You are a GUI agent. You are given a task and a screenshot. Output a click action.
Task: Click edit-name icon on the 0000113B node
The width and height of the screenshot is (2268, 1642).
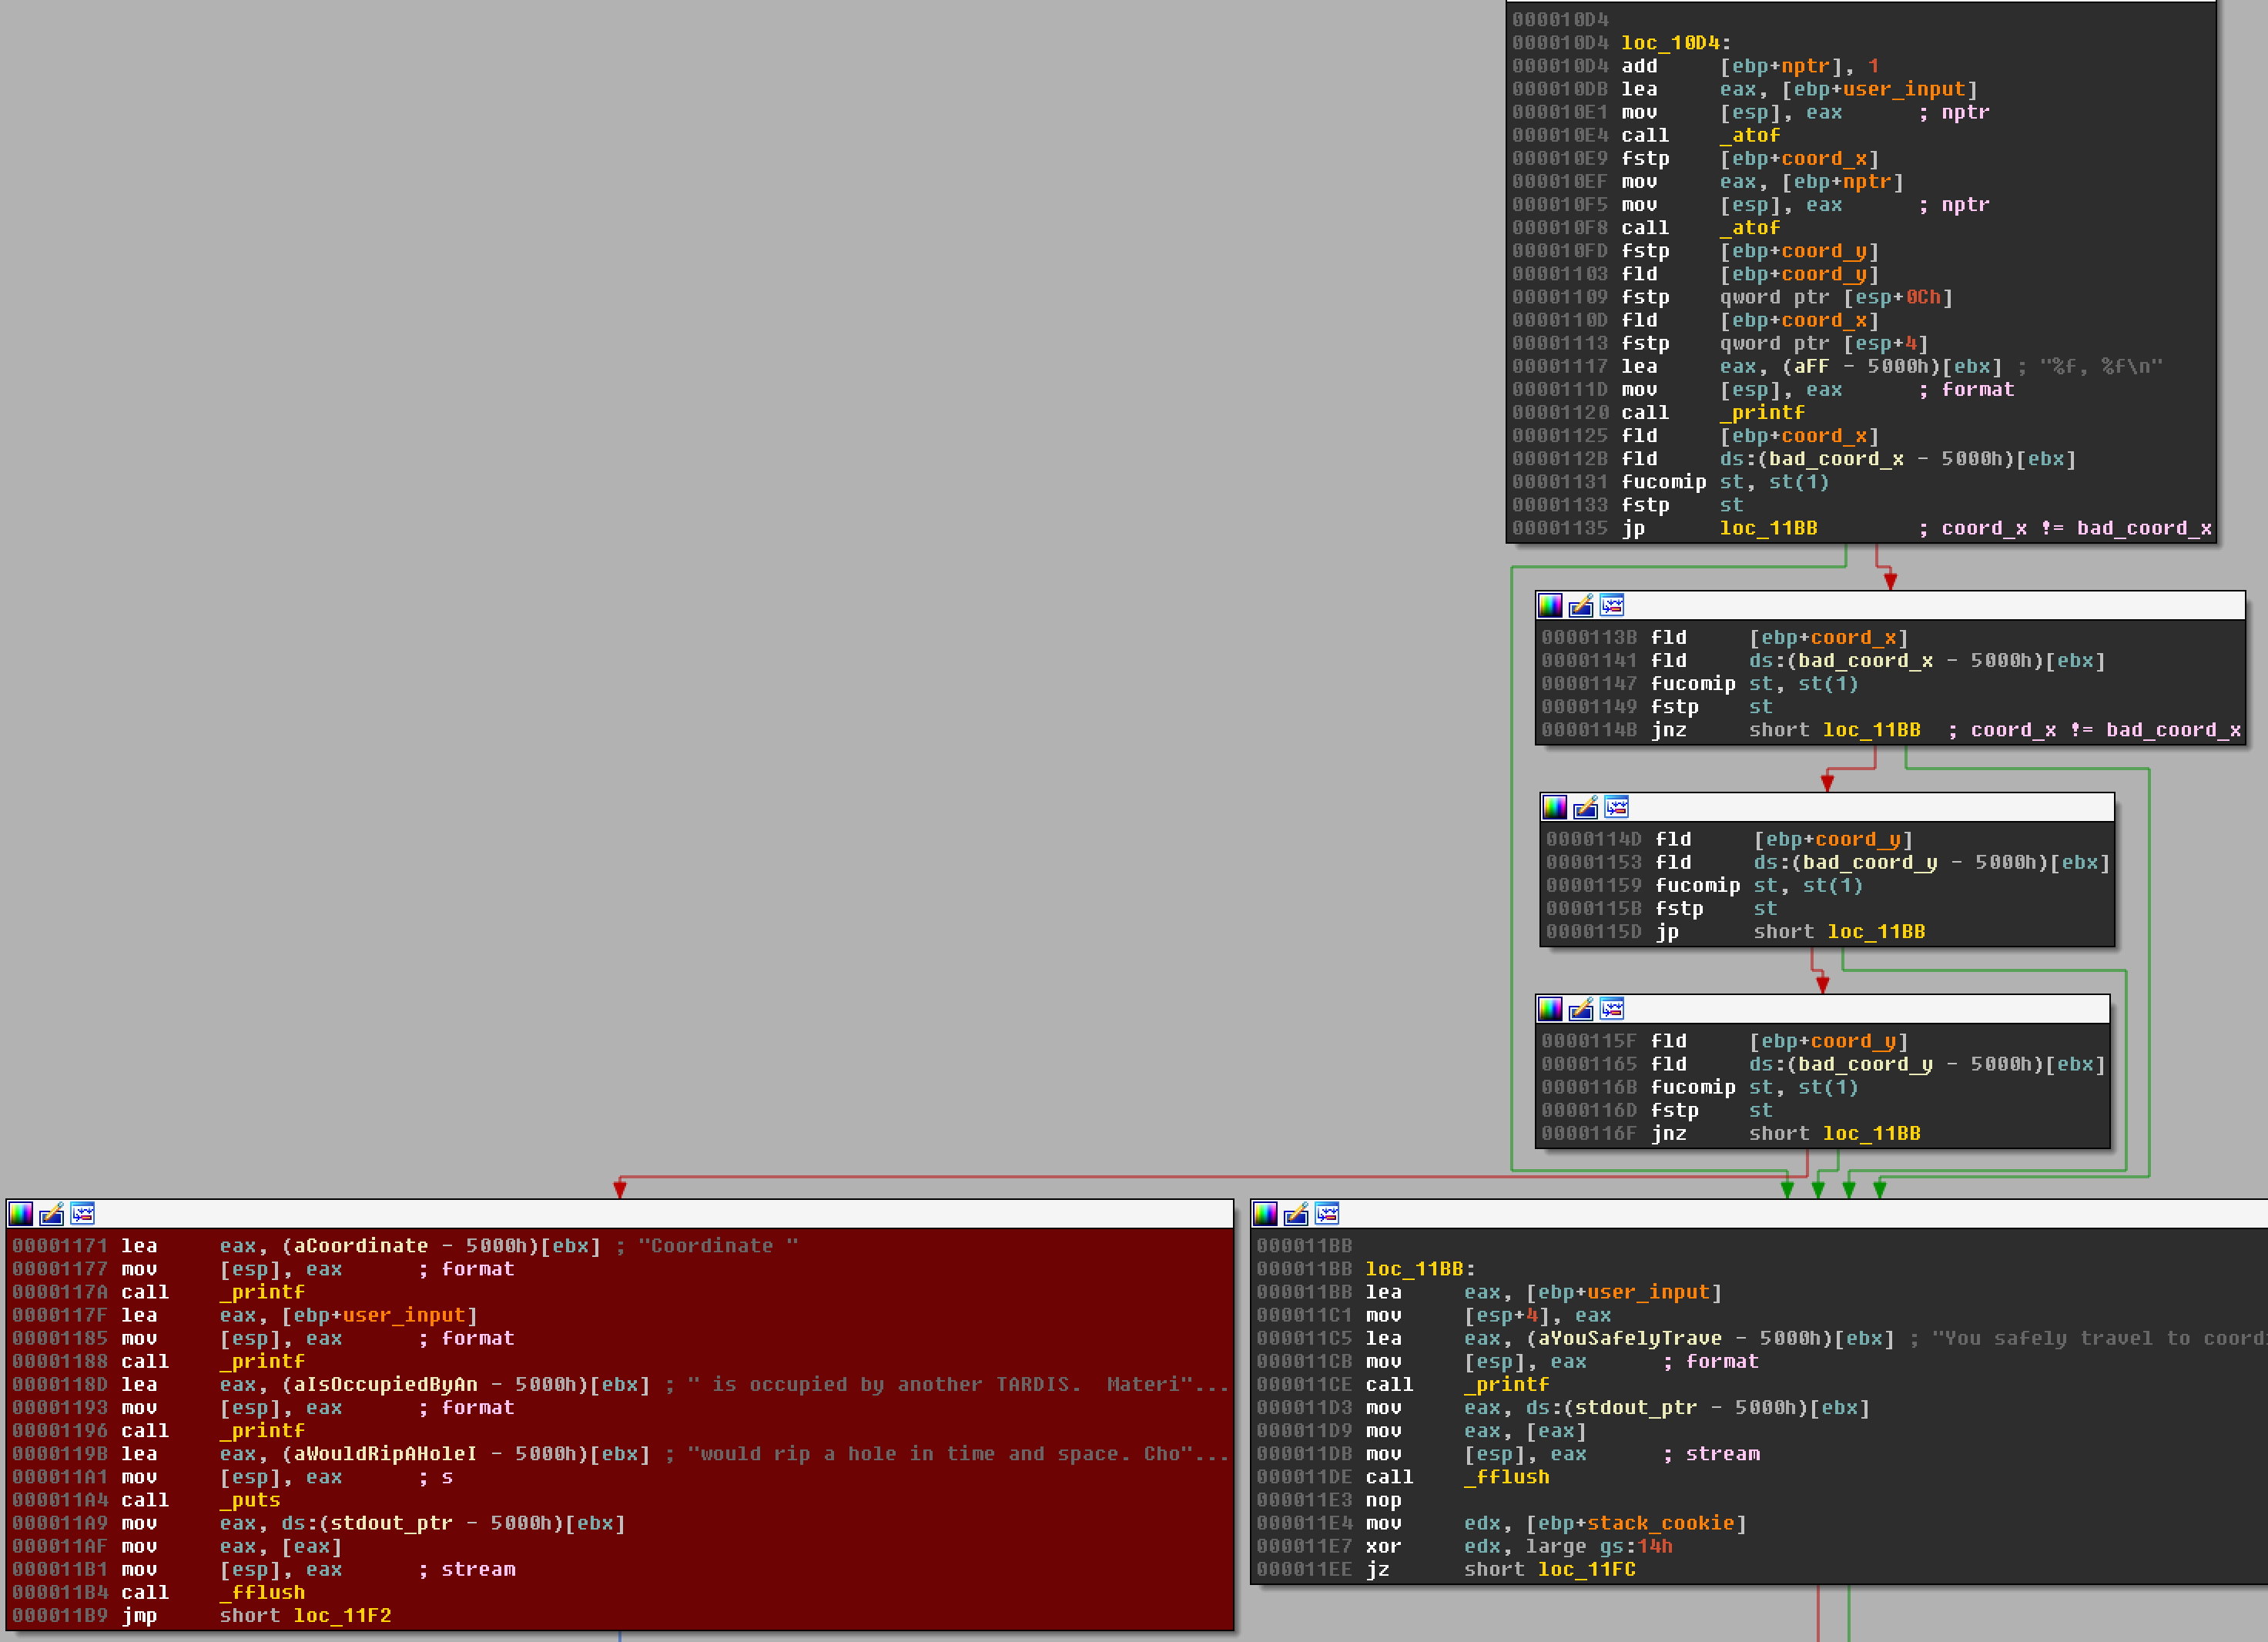[x=1581, y=605]
